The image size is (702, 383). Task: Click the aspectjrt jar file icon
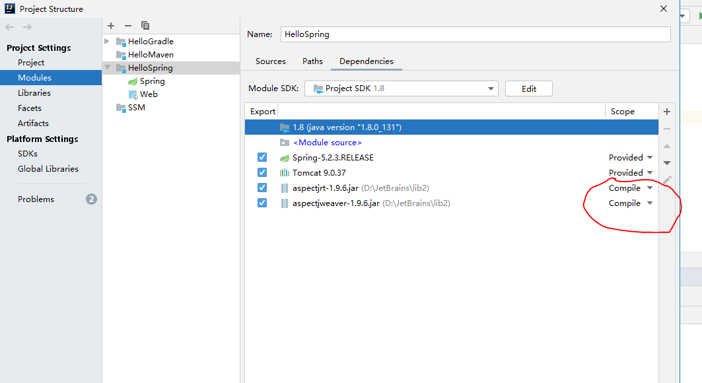[x=284, y=188]
